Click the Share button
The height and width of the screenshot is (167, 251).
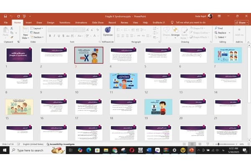point(242,23)
